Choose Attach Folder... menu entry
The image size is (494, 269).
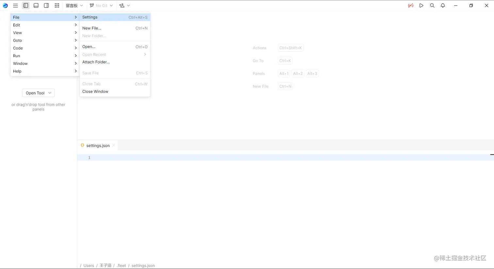click(x=115, y=62)
